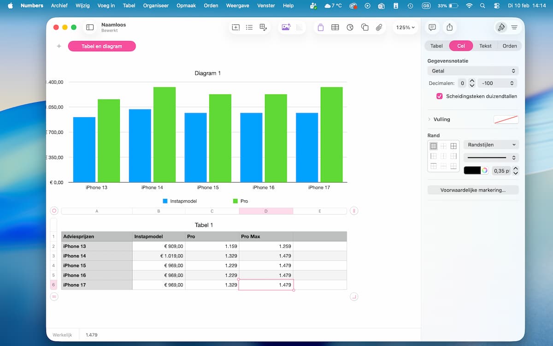Click the share icon in toolbar
This screenshot has height=346, width=553.
click(x=449, y=28)
